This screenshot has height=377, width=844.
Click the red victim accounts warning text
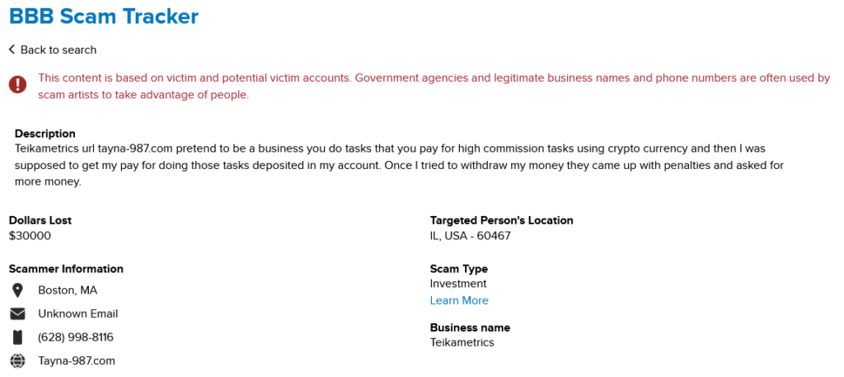[x=434, y=86]
